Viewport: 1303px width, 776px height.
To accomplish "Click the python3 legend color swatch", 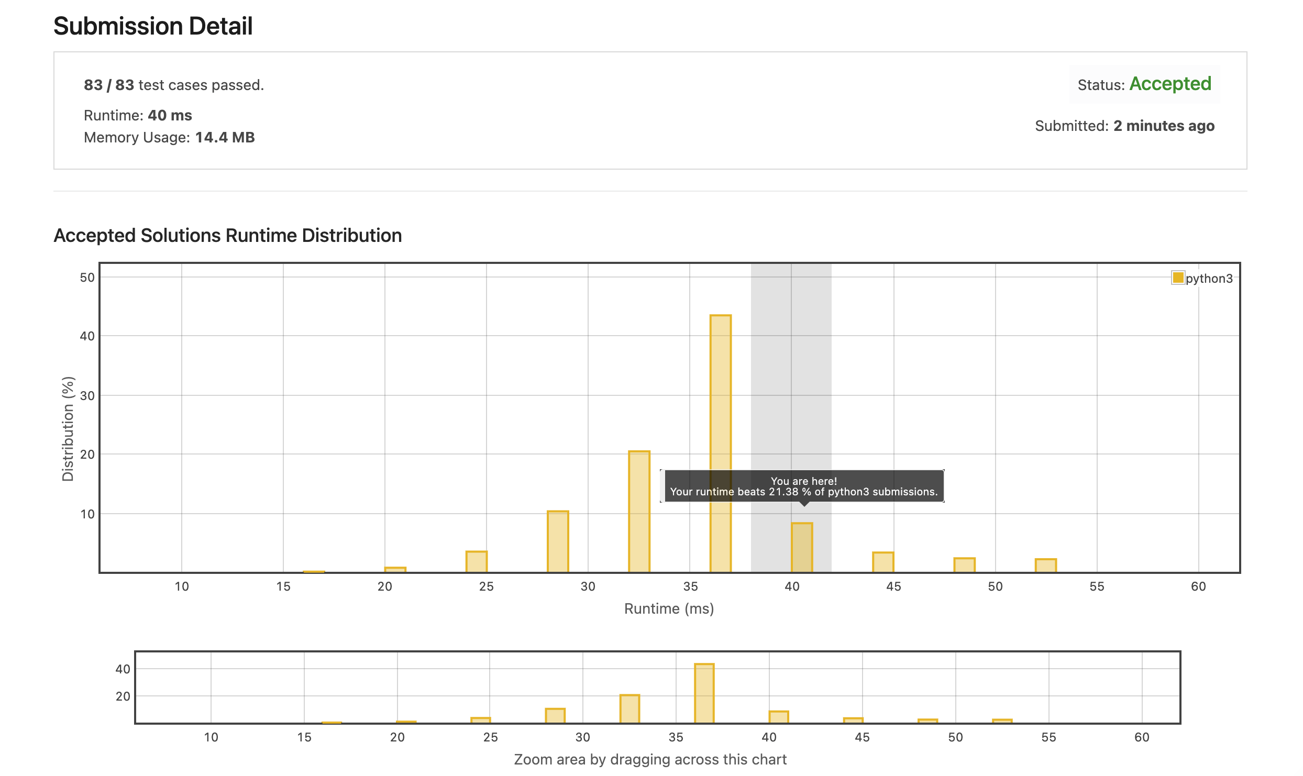I will point(1178,278).
